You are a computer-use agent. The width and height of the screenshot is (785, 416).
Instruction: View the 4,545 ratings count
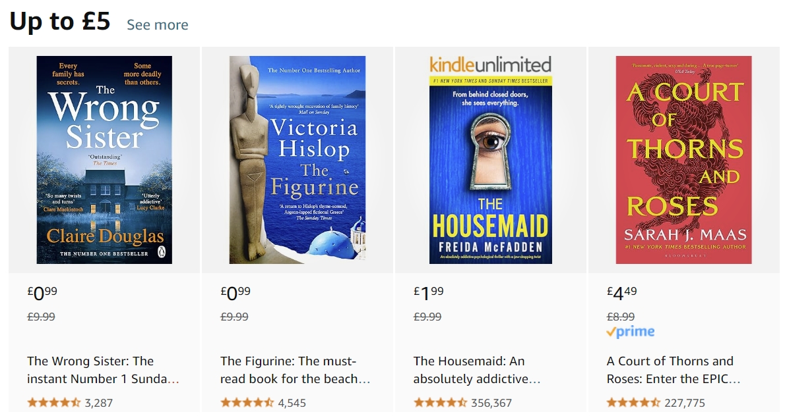pos(292,403)
